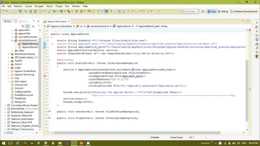
Task: Toggle Mark Occurrences highlighted toolbar icon
Action: [x=106, y=11]
